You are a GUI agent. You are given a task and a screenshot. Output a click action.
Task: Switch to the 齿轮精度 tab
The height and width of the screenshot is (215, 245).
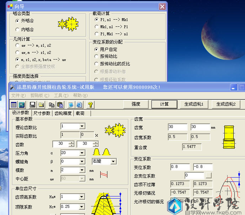pos(63,113)
